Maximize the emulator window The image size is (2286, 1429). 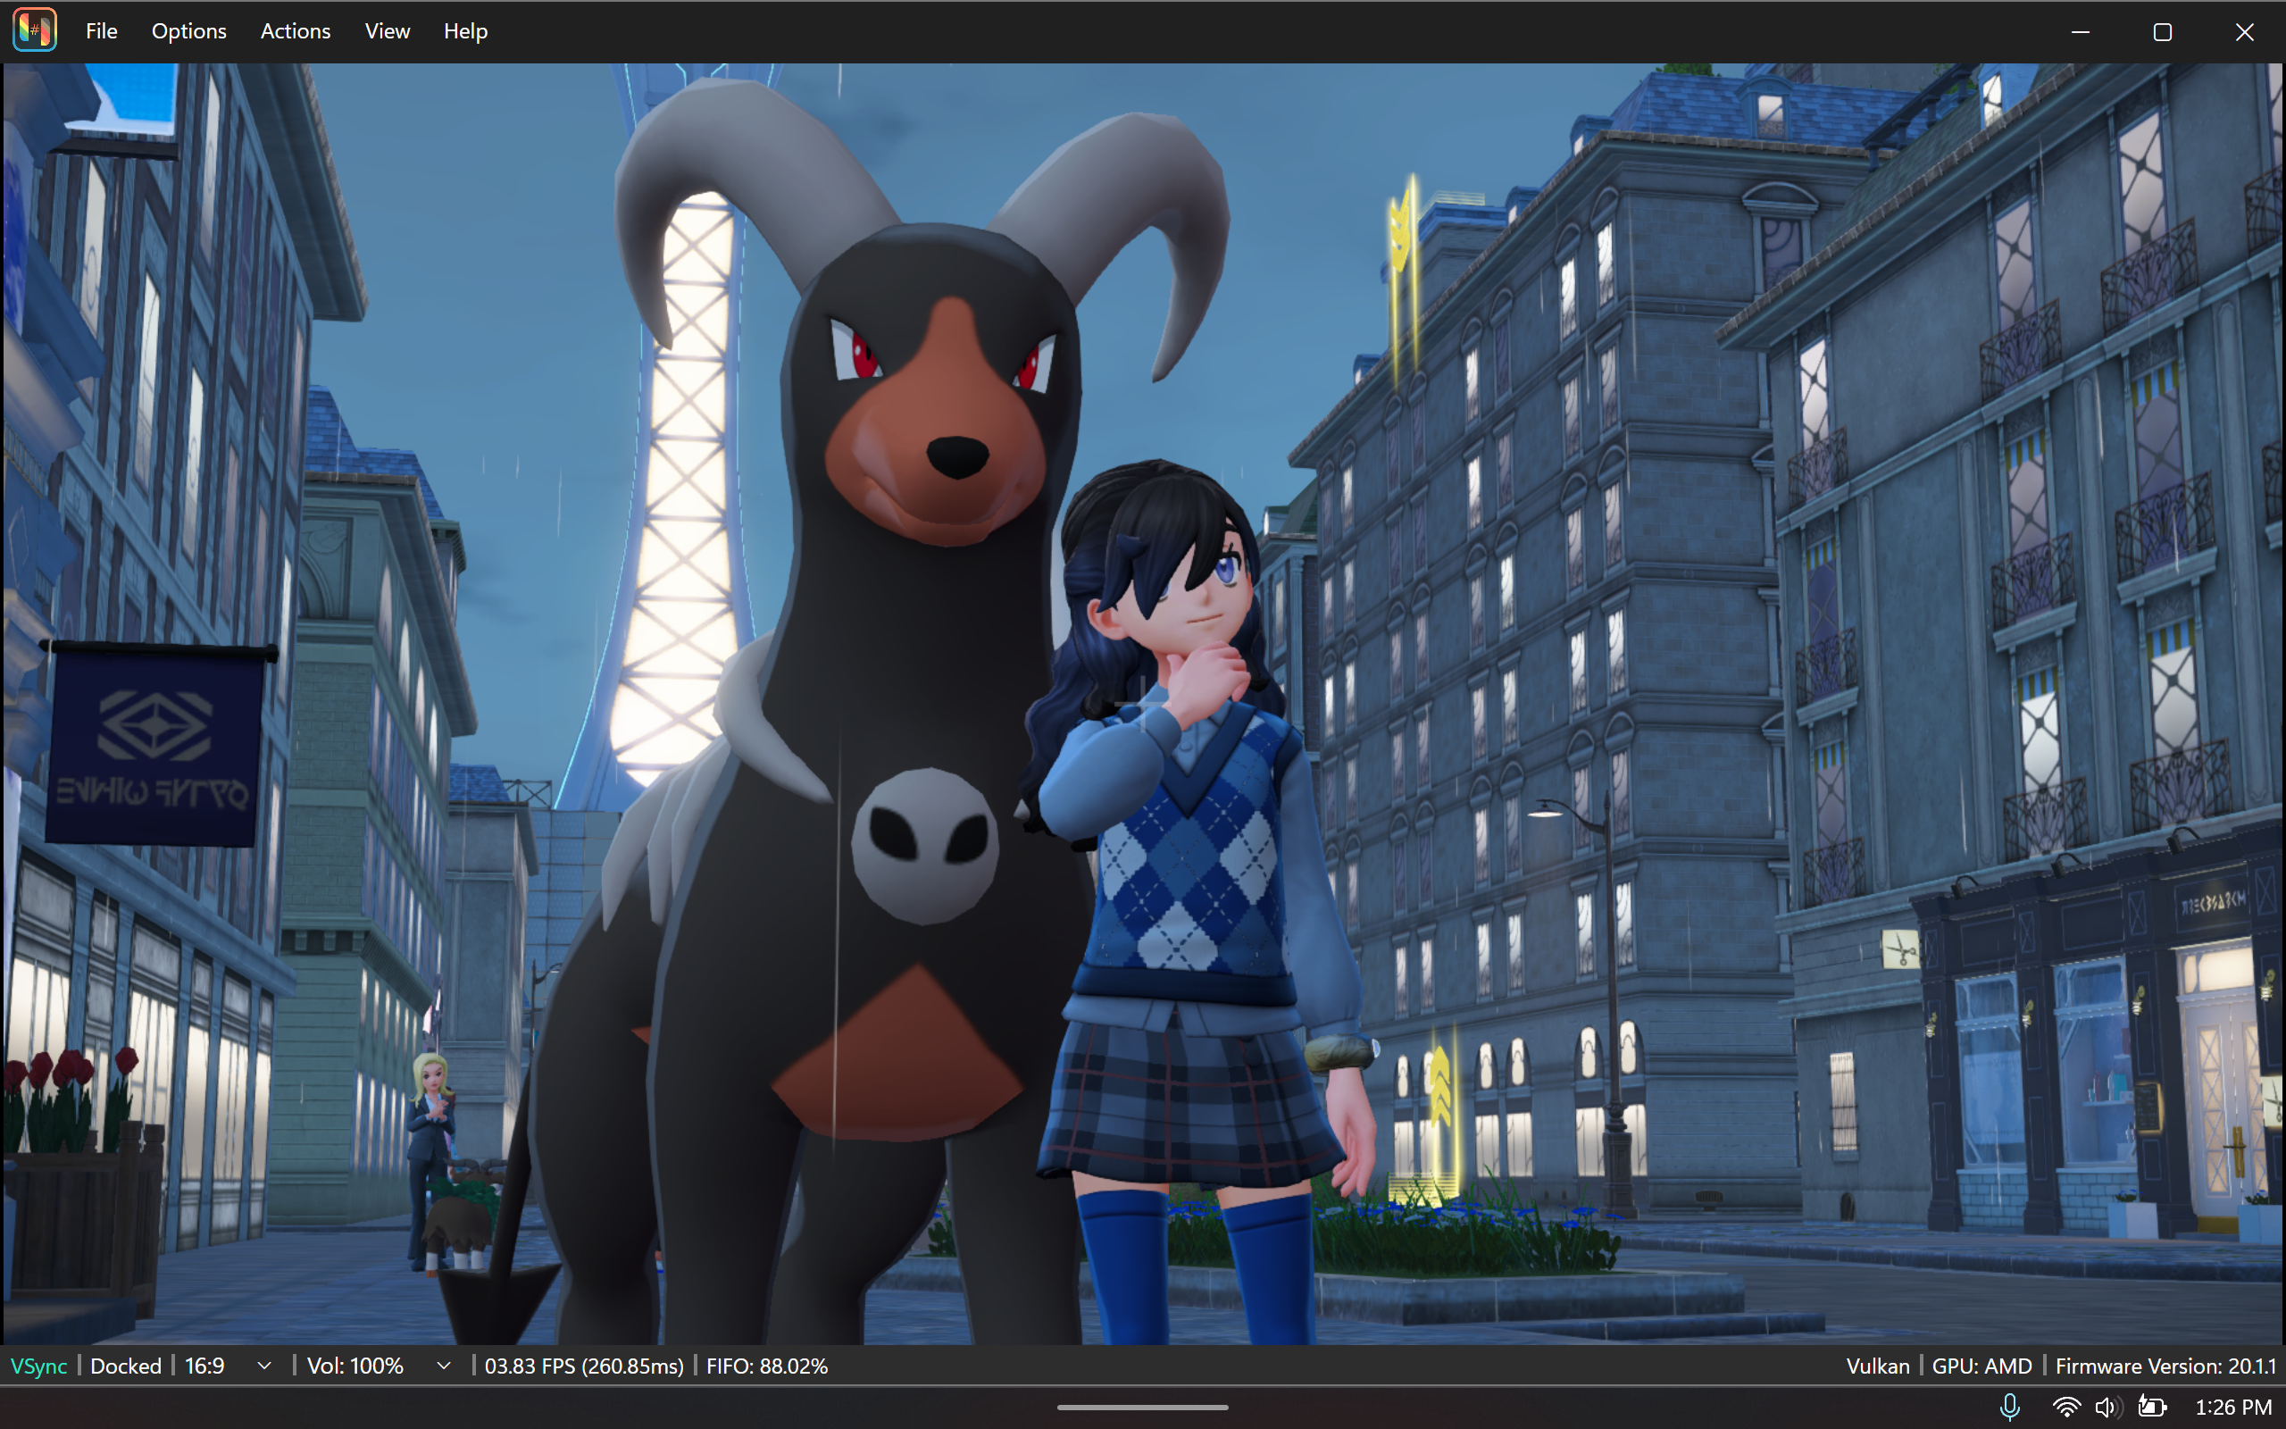pos(2162,32)
